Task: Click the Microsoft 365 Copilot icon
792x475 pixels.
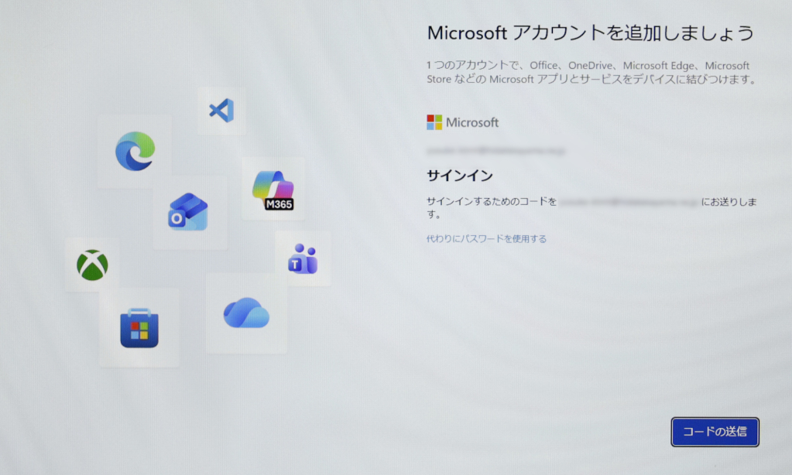Action: [273, 190]
